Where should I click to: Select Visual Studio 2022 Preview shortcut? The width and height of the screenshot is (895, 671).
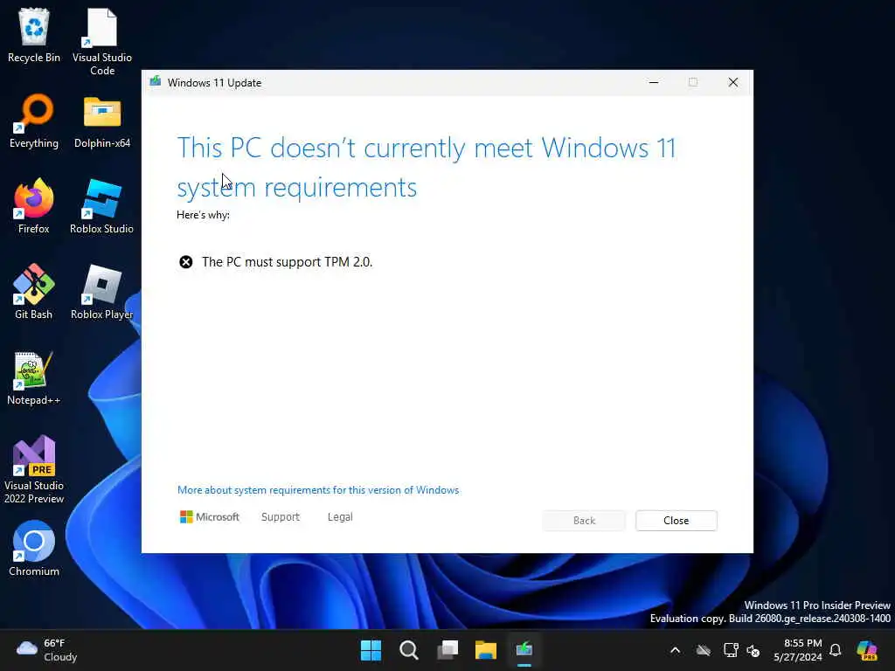click(34, 469)
